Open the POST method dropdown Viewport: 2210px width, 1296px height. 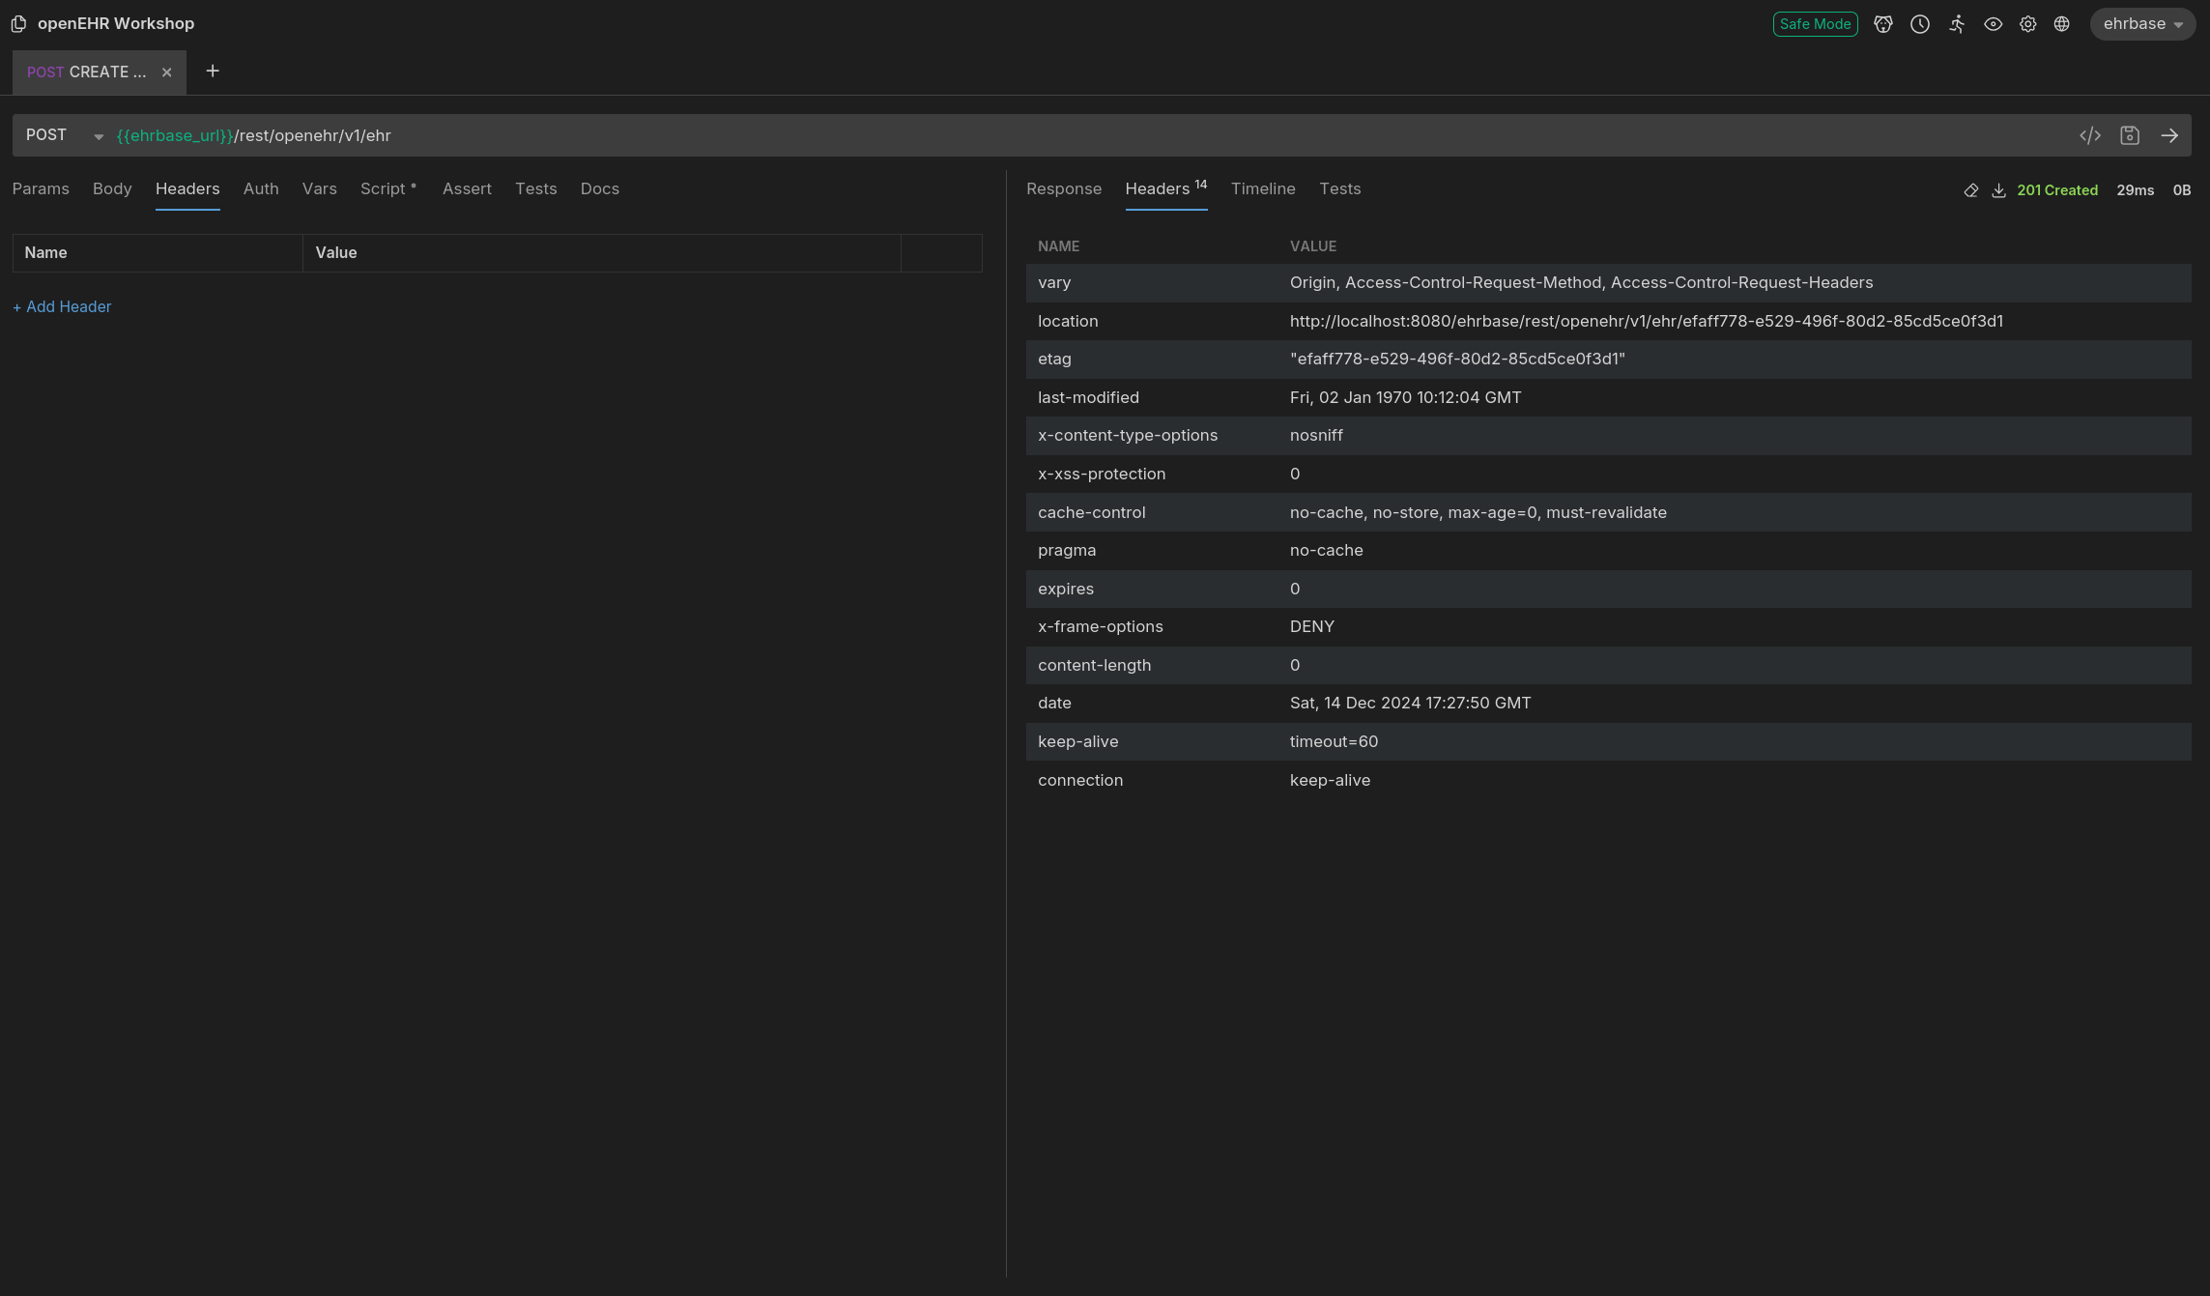[x=64, y=135]
